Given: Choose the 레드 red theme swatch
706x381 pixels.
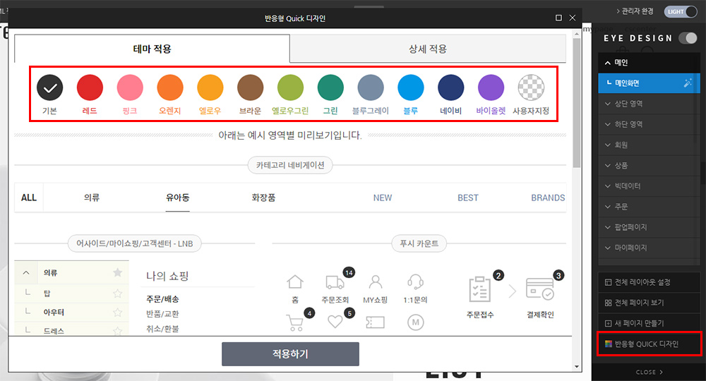Looking at the screenshot, I should click(90, 87).
